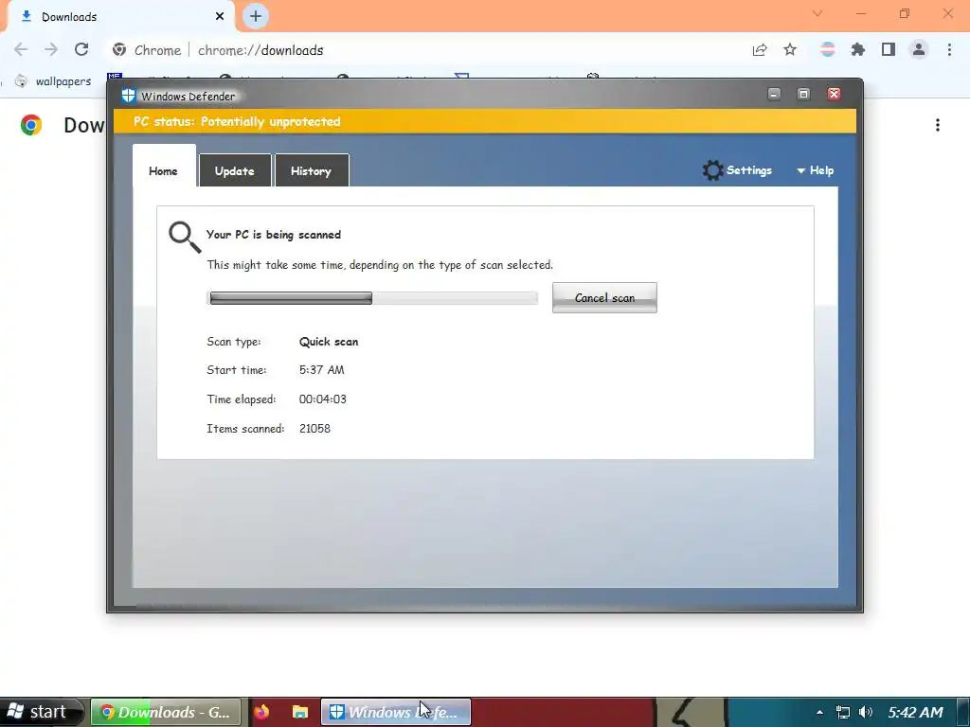Open Chrome's three-dot main menu
Viewport: 970px width, 727px height.
pyautogui.click(x=949, y=50)
